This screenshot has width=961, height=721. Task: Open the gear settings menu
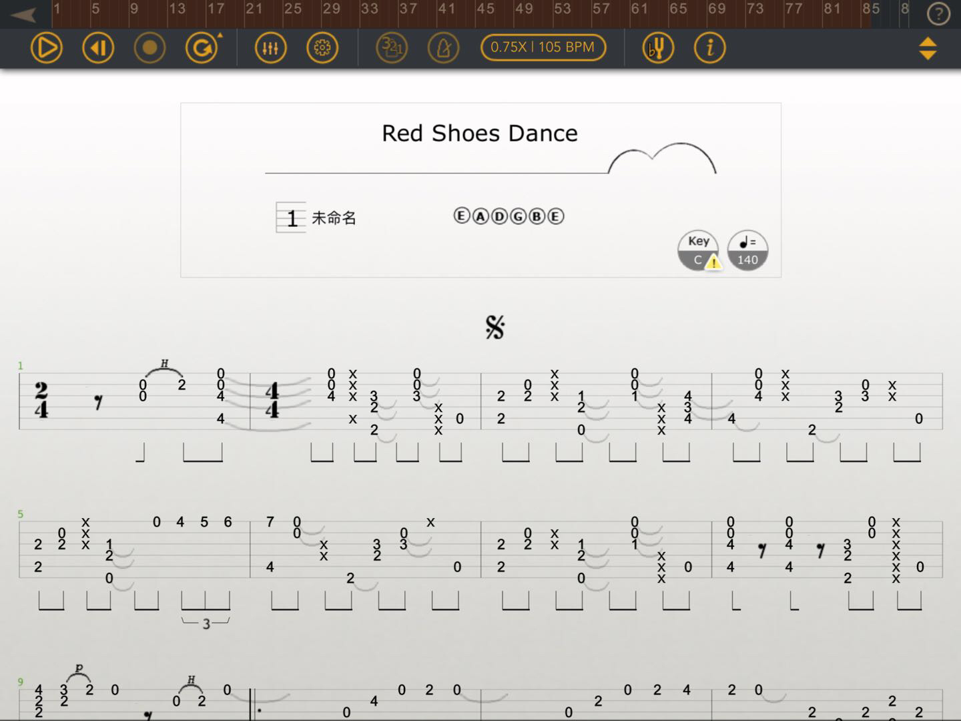point(322,48)
